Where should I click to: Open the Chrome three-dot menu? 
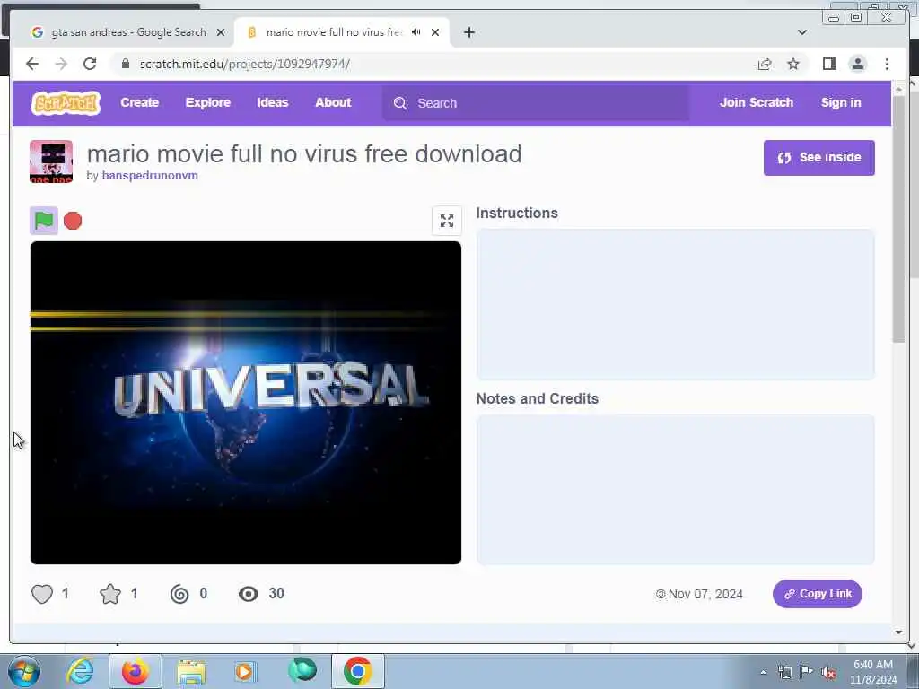pyautogui.click(x=887, y=64)
